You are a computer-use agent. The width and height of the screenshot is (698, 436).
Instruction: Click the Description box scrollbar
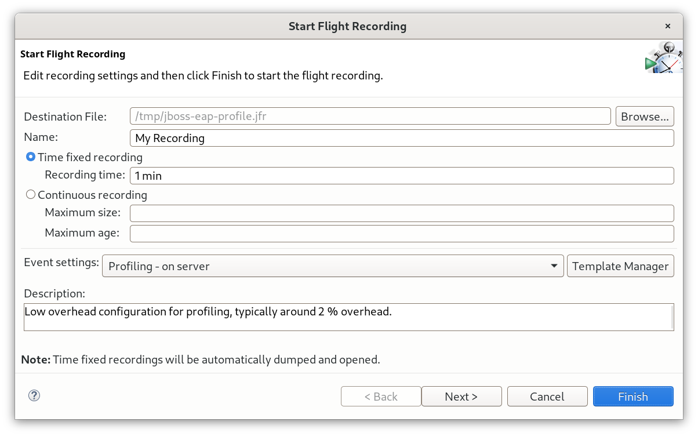672,317
